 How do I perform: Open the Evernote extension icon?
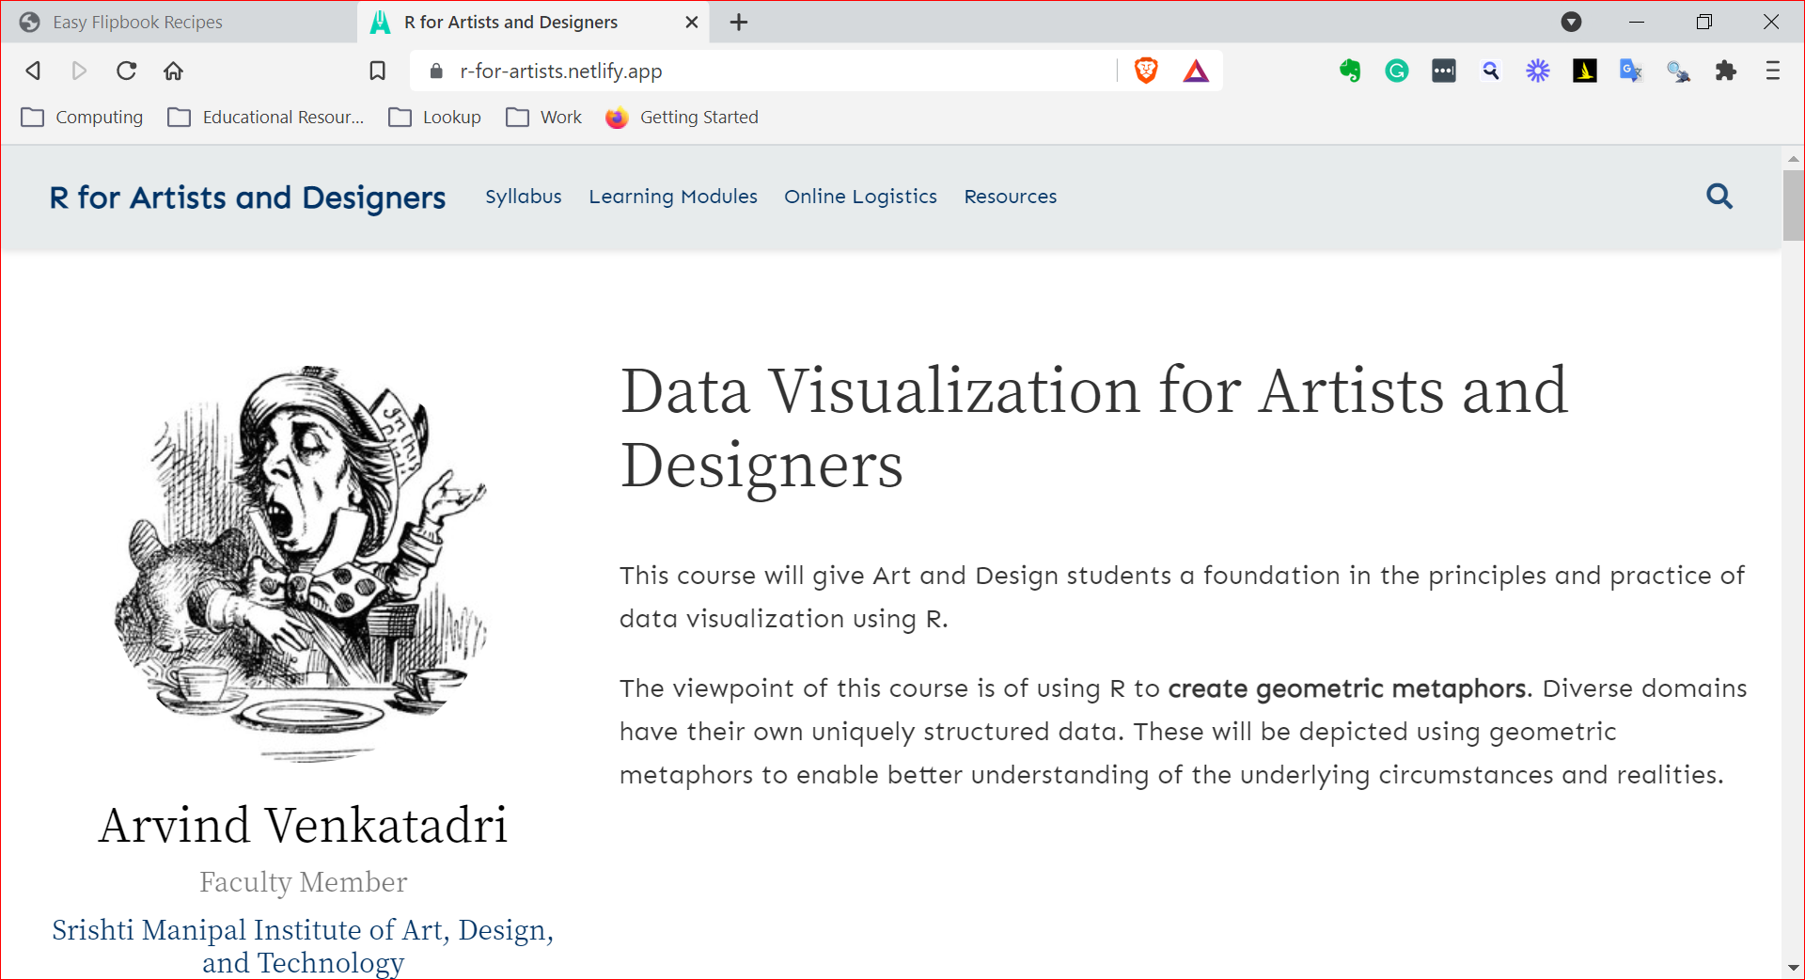coord(1350,71)
